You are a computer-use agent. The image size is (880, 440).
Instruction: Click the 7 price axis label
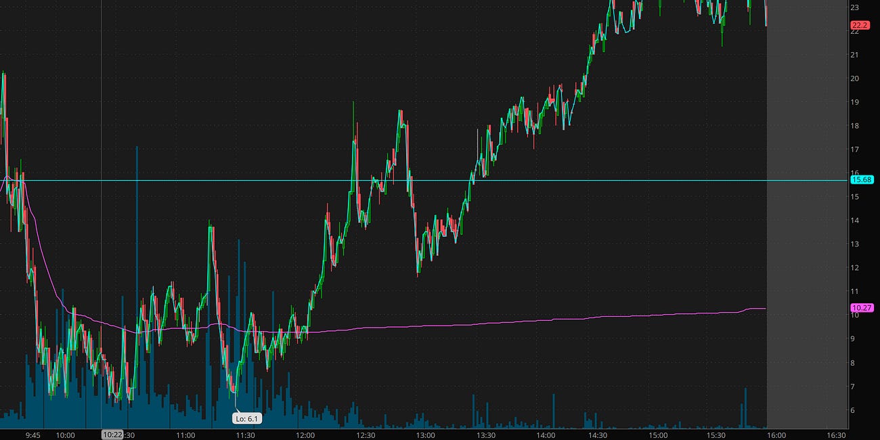(853, 387)
